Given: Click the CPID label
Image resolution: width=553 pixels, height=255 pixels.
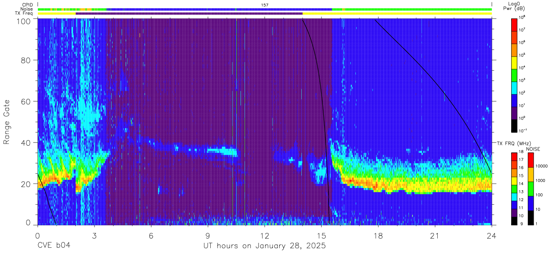Looking at the screenshot, I should [x=27, y=4].
